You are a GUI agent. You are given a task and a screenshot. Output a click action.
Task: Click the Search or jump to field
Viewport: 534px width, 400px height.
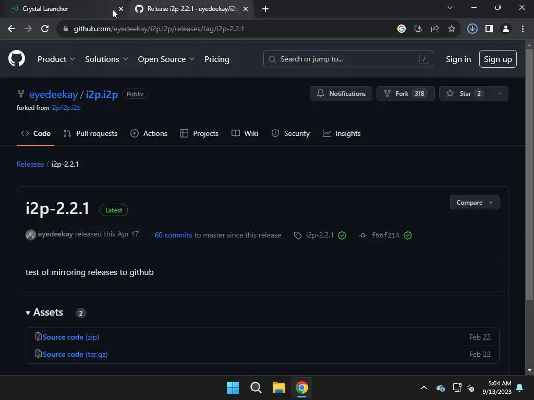[x=348, y=59]
